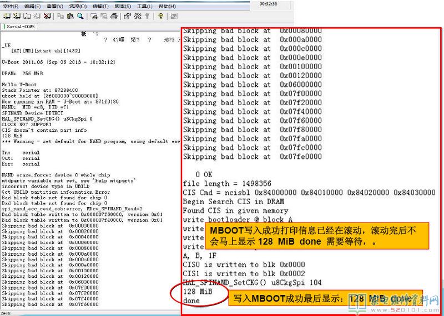Click the Quick Connect toolbar icon
This screenshot has width=444, height=316.
(x=17, y=17)
